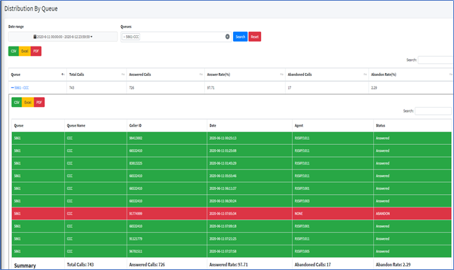Image resolution: width=454 pixels, height=270 pixels.
Task: Sort by the Abandoned Calls column arrow
Action: [365, 75]
